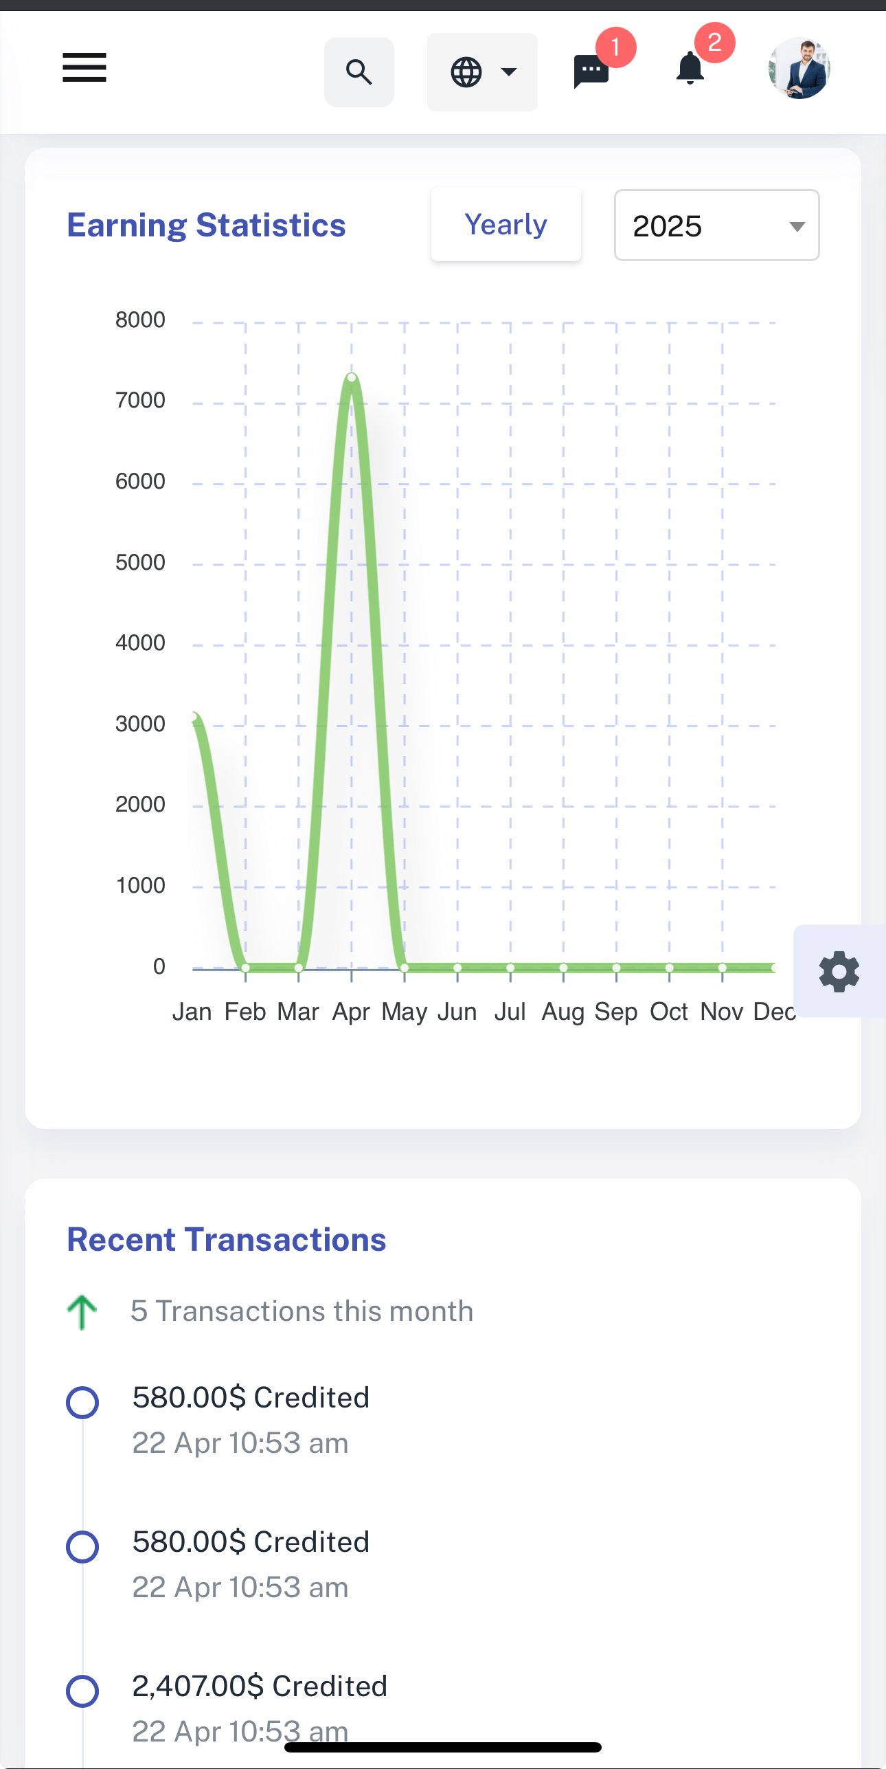Click the January data point on chart

[194, 717]
